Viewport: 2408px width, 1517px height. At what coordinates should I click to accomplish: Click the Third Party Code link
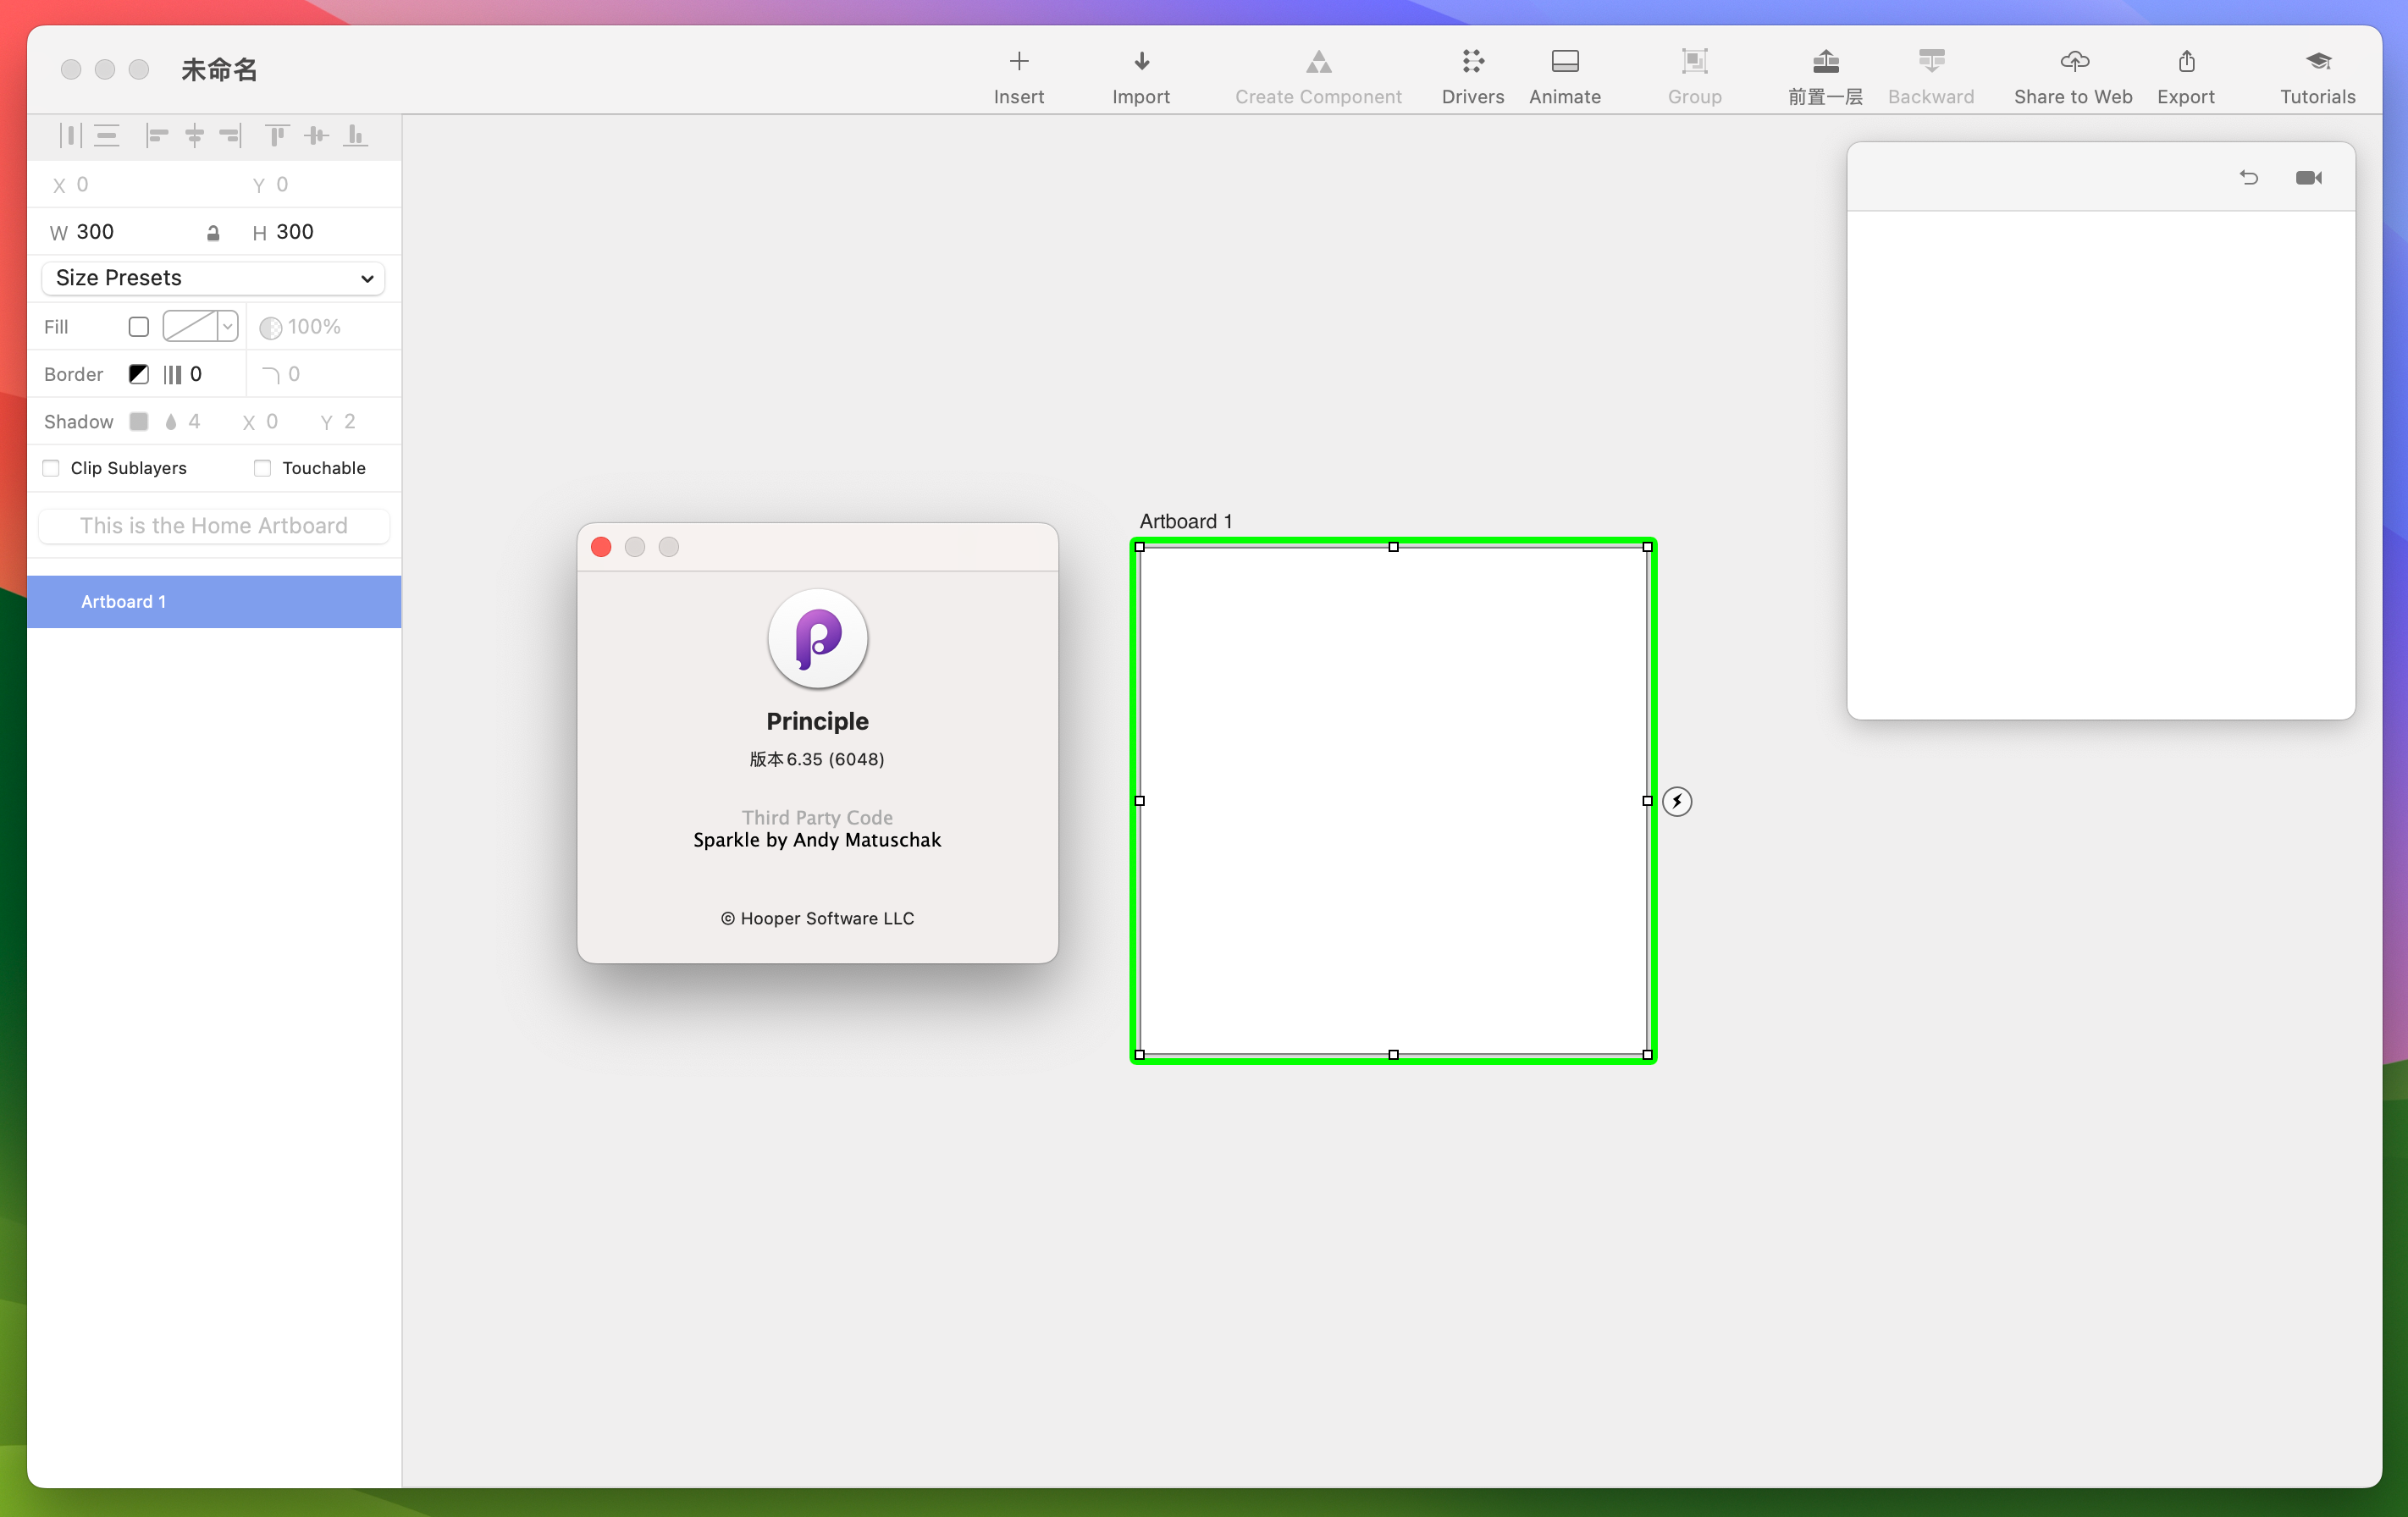816,816
